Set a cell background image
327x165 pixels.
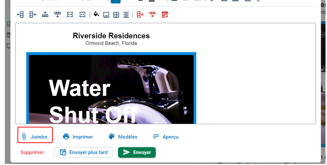tap(106, 15)
